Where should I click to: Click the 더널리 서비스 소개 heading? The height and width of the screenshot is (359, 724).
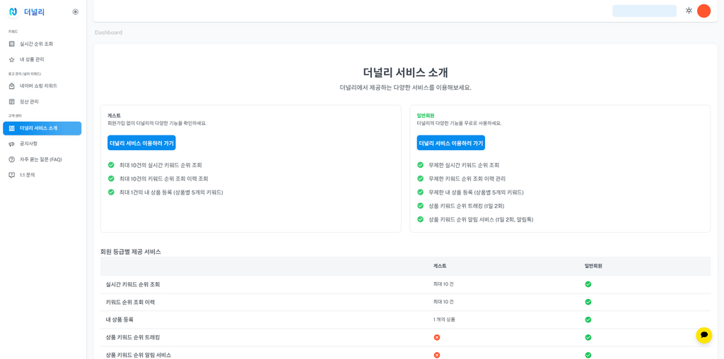coord(405,73)
